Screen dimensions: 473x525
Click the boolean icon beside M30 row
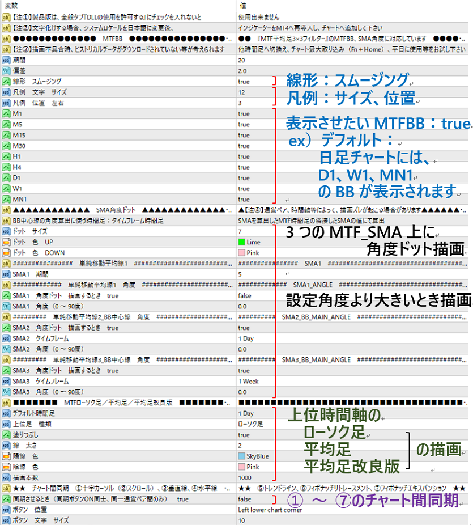(x=6, y=146)
